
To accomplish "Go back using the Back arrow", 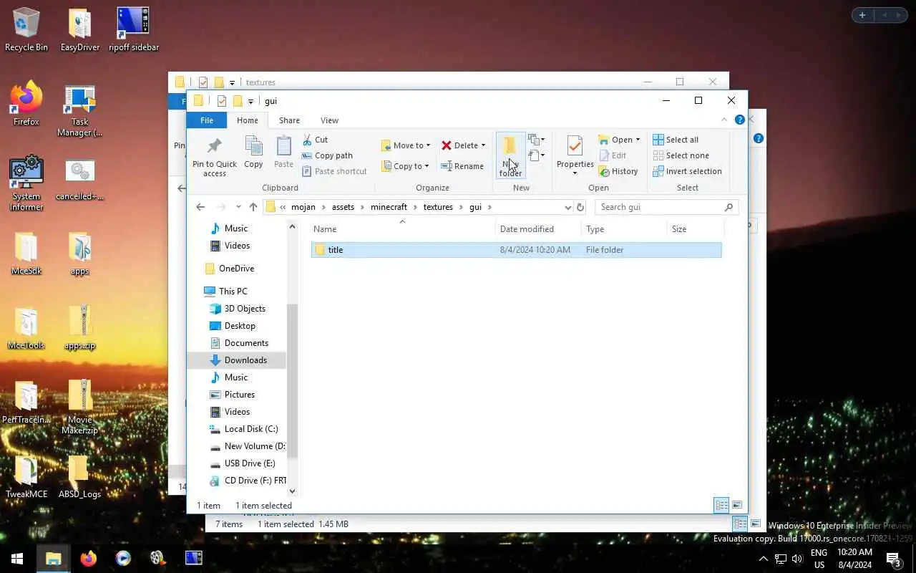I will click(x=200, y=207).
